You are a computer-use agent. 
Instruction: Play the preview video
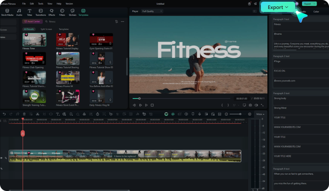coord(146,105)
